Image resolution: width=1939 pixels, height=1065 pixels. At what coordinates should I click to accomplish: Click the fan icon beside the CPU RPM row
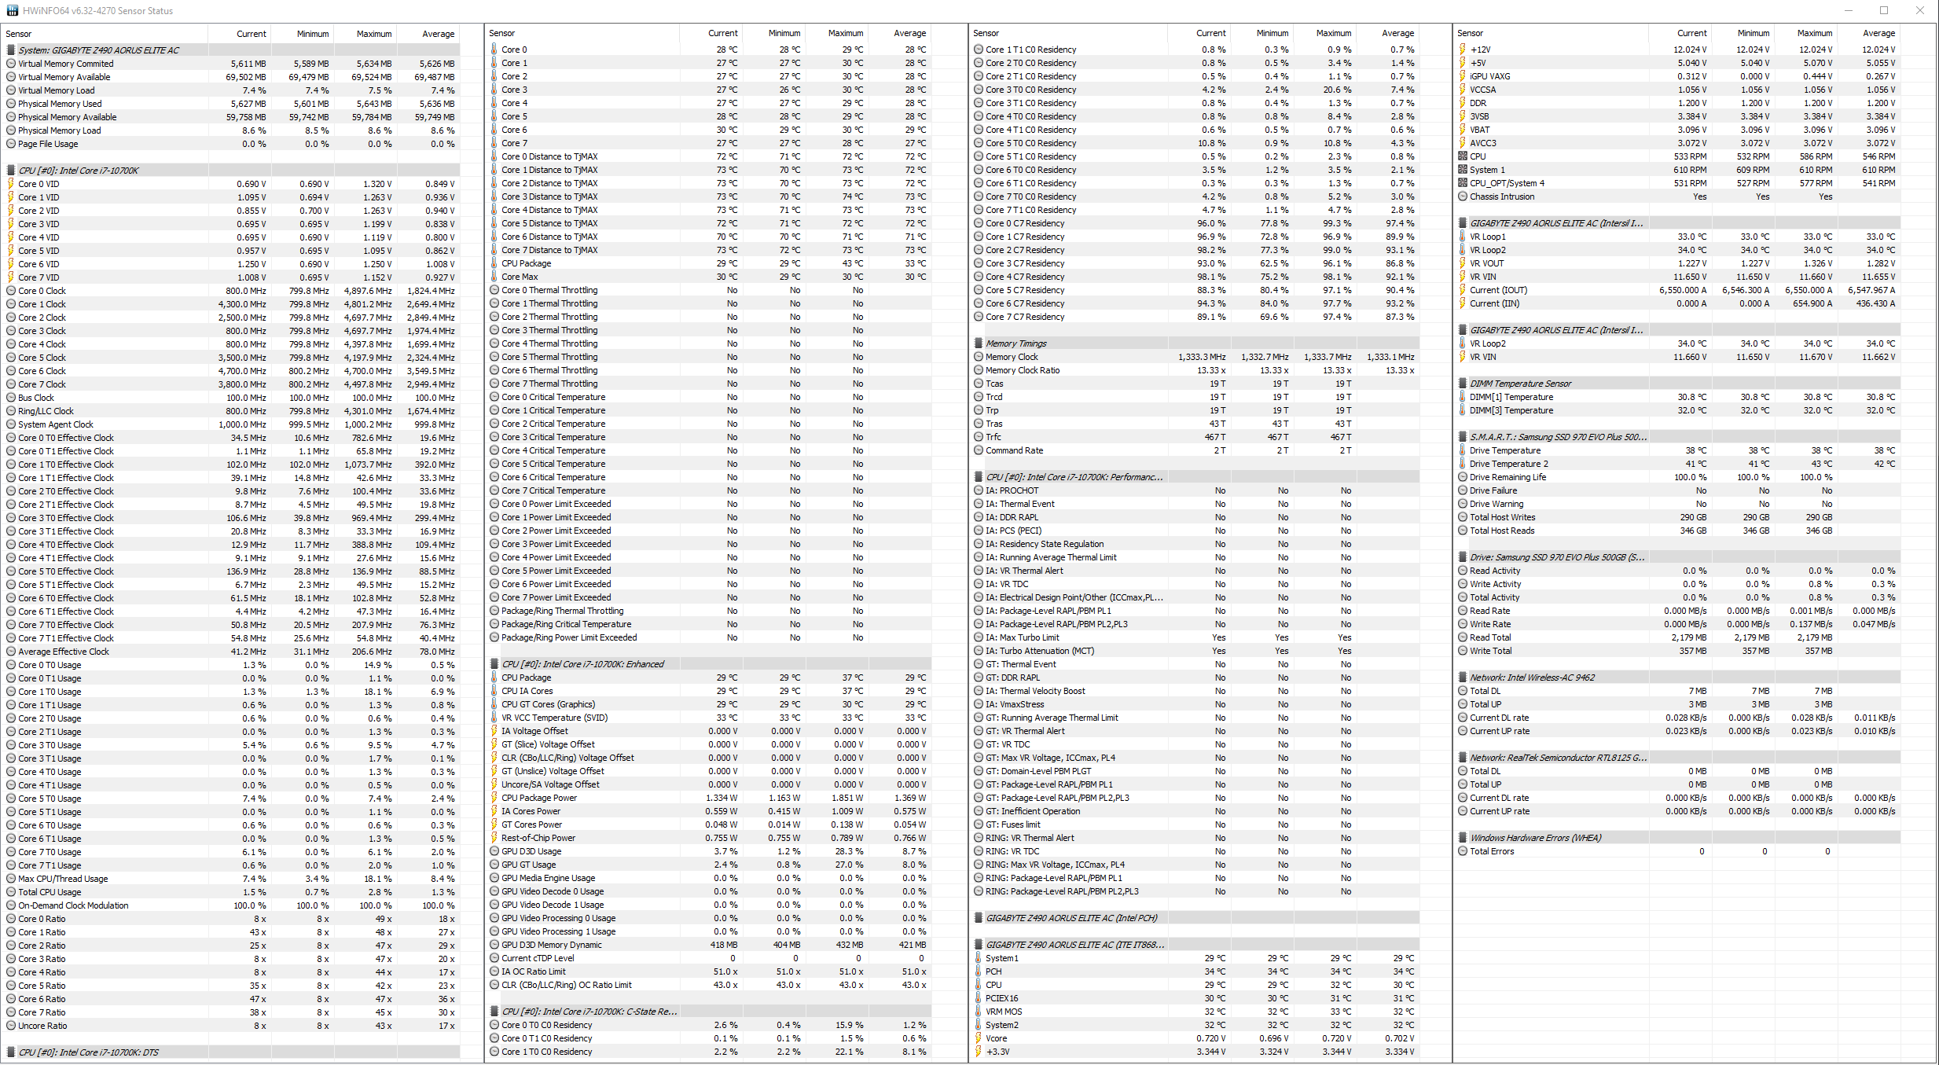pyautogui.click(x=1463, y=156)
